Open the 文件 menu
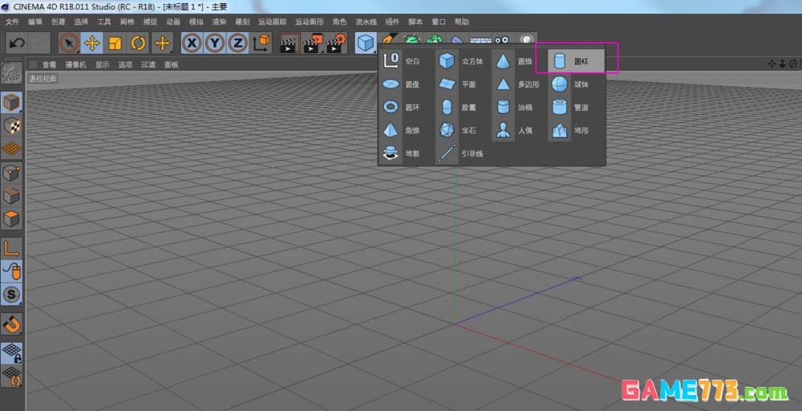The height and width of the screenshot is (411, 802). 12,22
